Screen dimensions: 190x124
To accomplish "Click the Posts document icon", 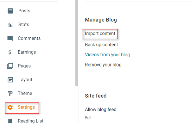I will (10, 11).
